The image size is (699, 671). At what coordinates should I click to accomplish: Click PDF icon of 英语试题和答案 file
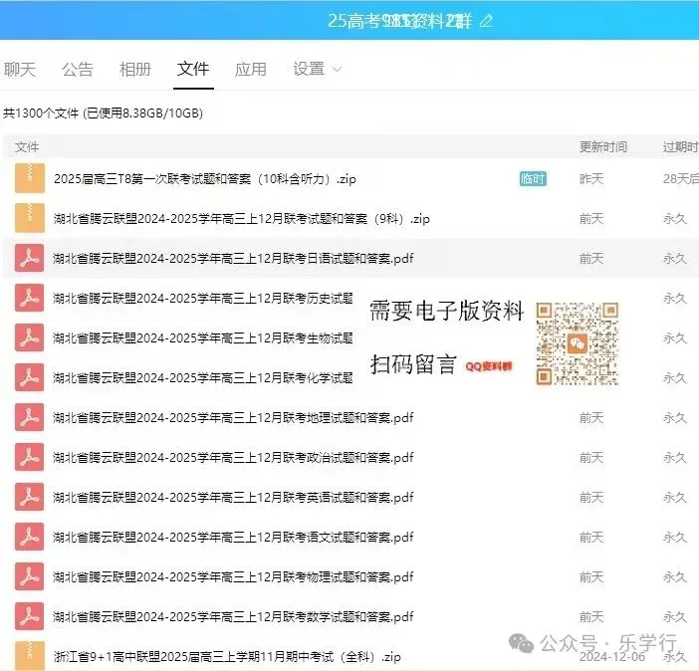click(x=30, y=497)
